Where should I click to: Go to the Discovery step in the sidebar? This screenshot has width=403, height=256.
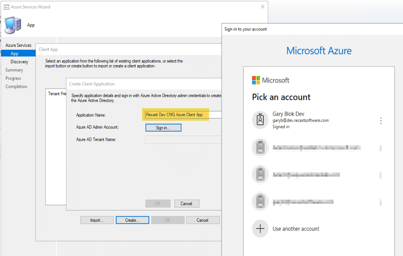click(x=19, y=62)
